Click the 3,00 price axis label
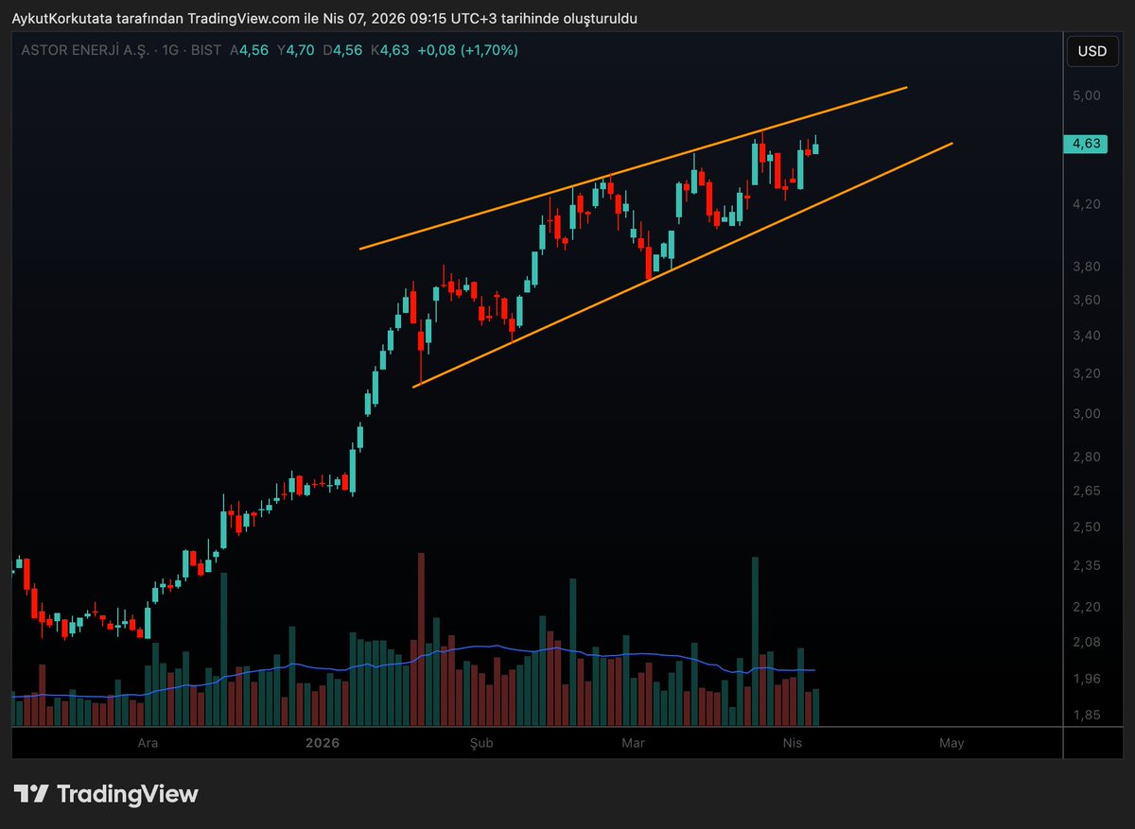 [x=1086, y=413]
